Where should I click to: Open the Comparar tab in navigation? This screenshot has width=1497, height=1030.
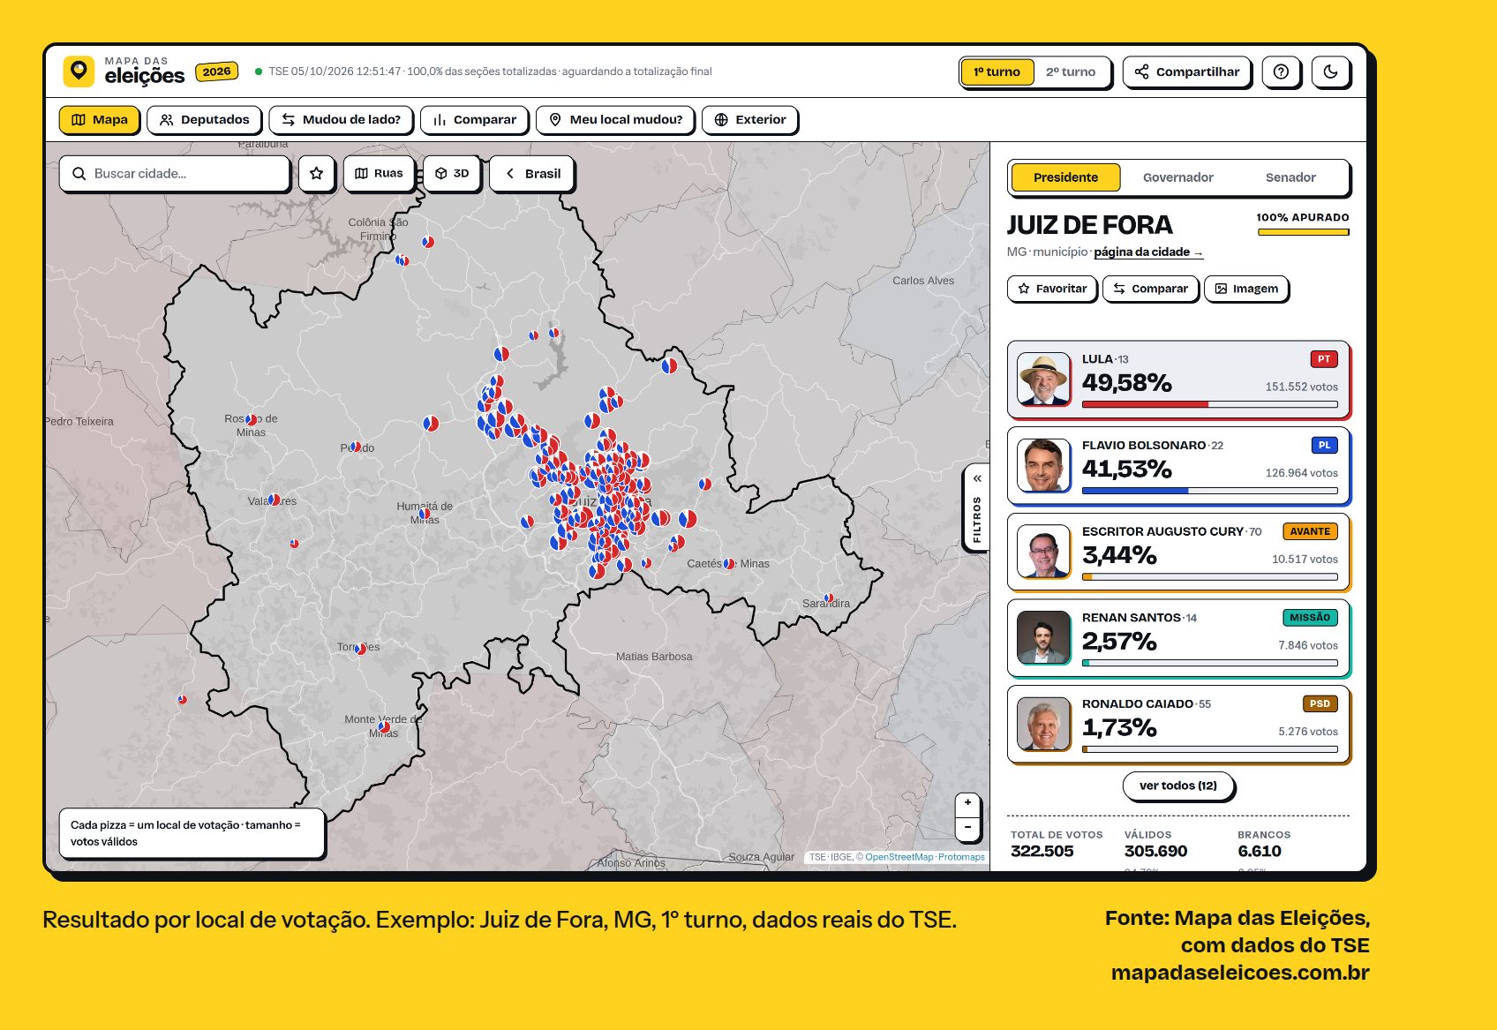click(474, 119)
